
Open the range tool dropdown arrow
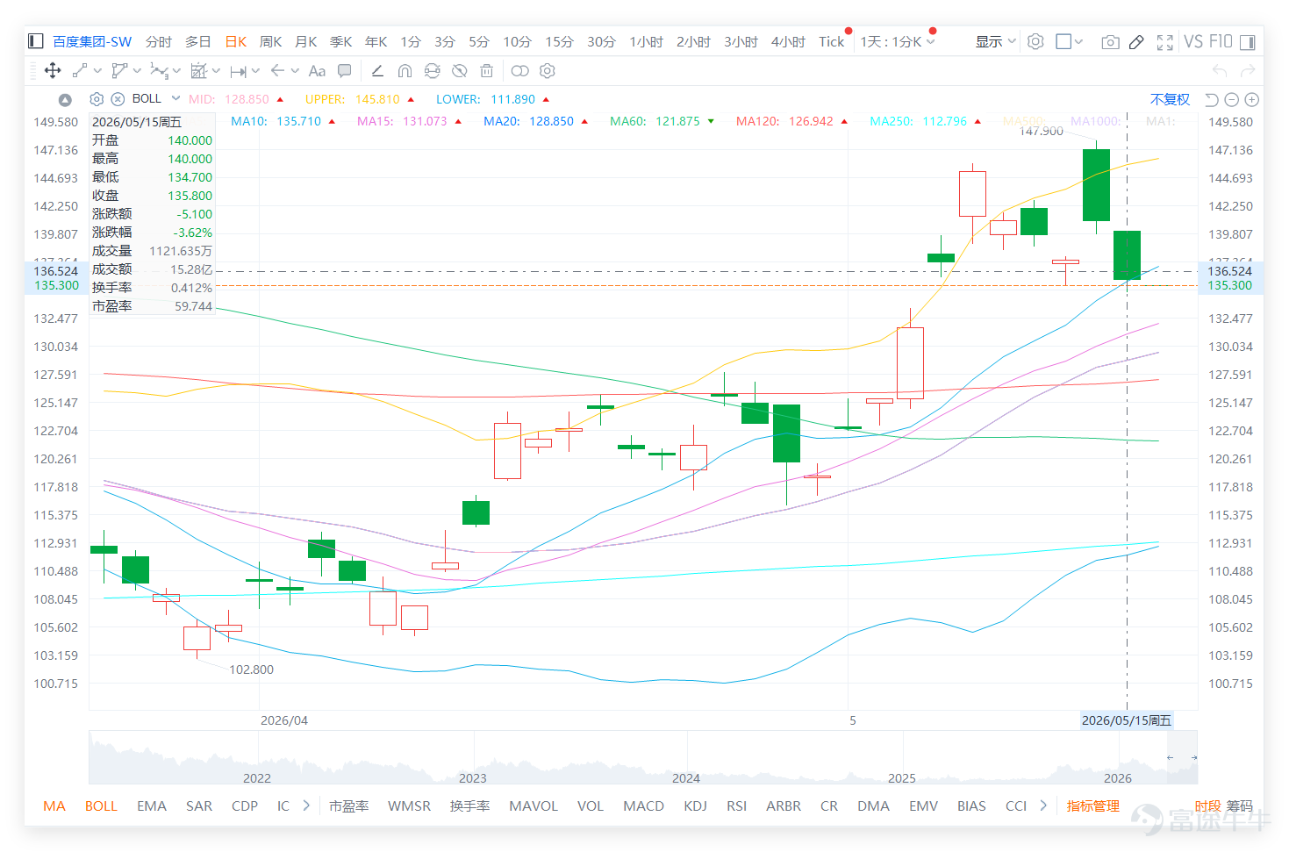click(255, 71)
